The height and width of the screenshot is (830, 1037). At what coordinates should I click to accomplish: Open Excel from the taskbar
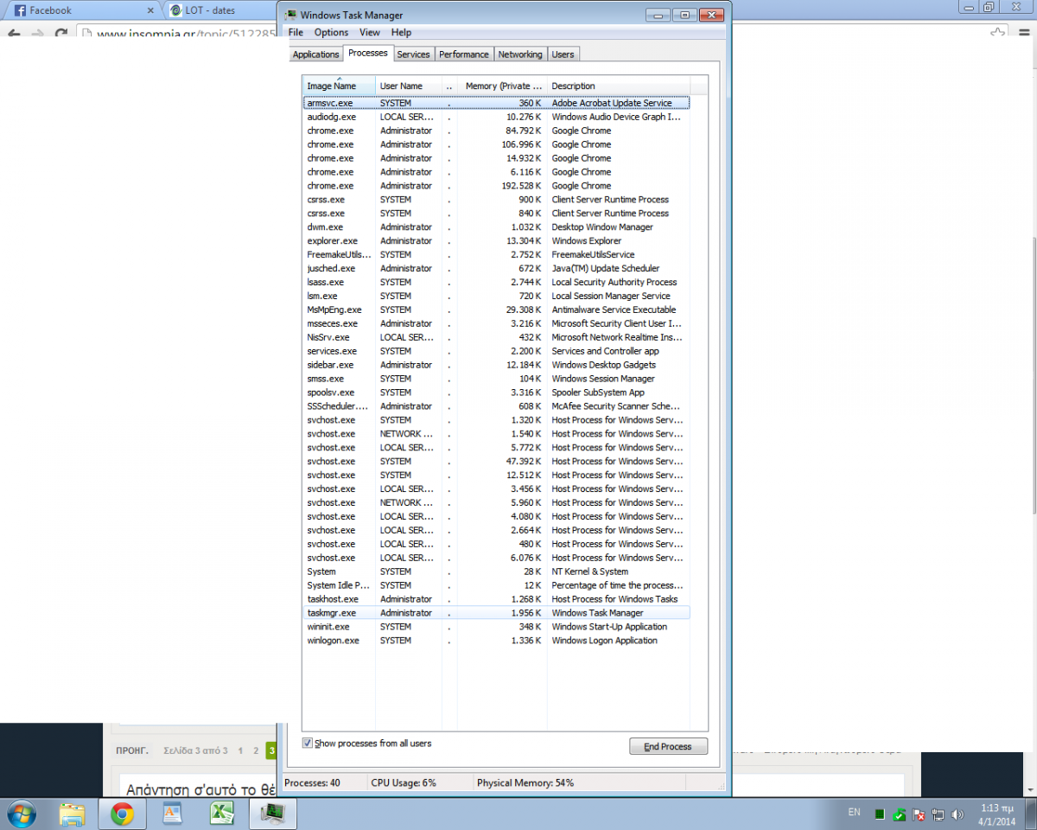click(222, 814)
